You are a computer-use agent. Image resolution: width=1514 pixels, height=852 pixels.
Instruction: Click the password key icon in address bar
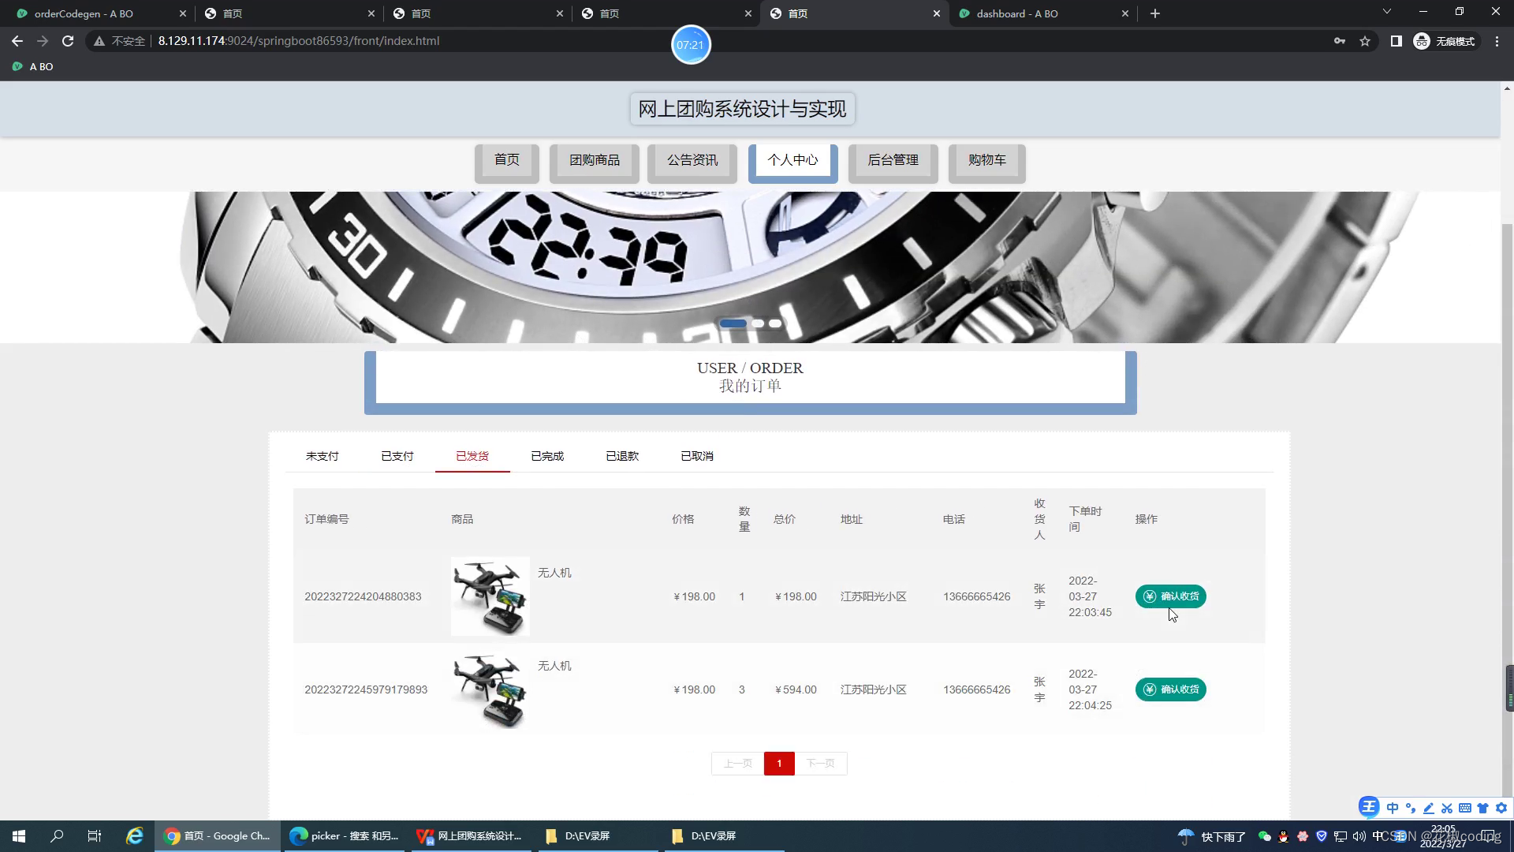tap(1341, 41)
